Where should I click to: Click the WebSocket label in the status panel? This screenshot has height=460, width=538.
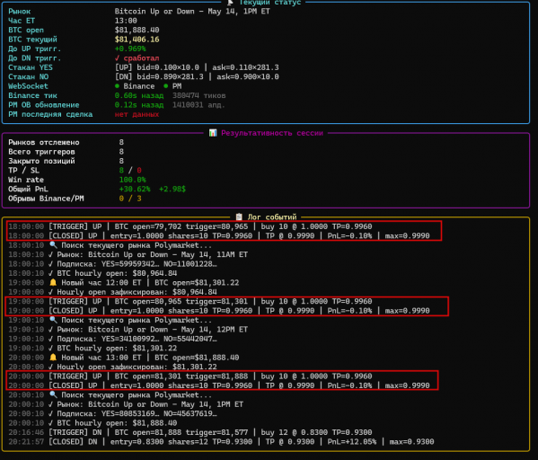pyautogui.click(x=28, y=86)
